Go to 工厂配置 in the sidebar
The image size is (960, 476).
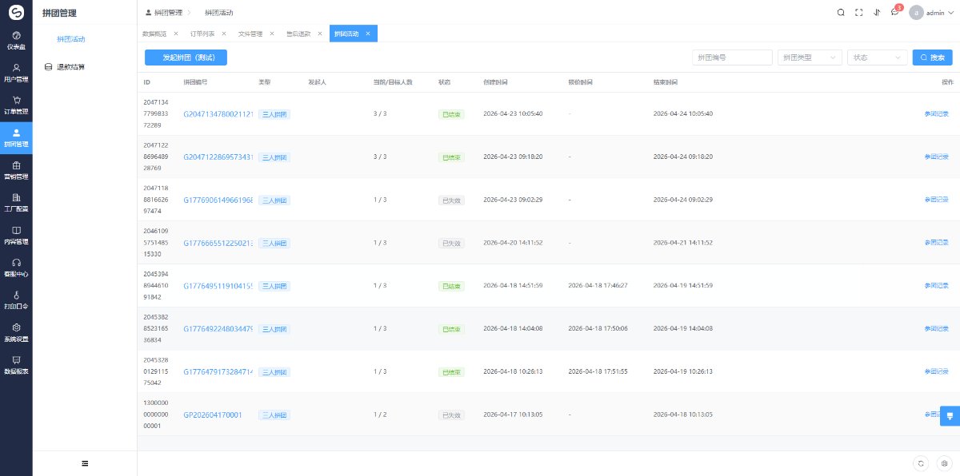[16, 202]
